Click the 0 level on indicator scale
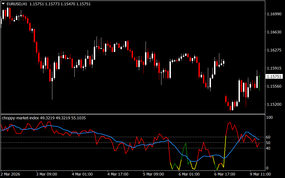The height and width of the screenshot is (178, 285). point(267,168)
